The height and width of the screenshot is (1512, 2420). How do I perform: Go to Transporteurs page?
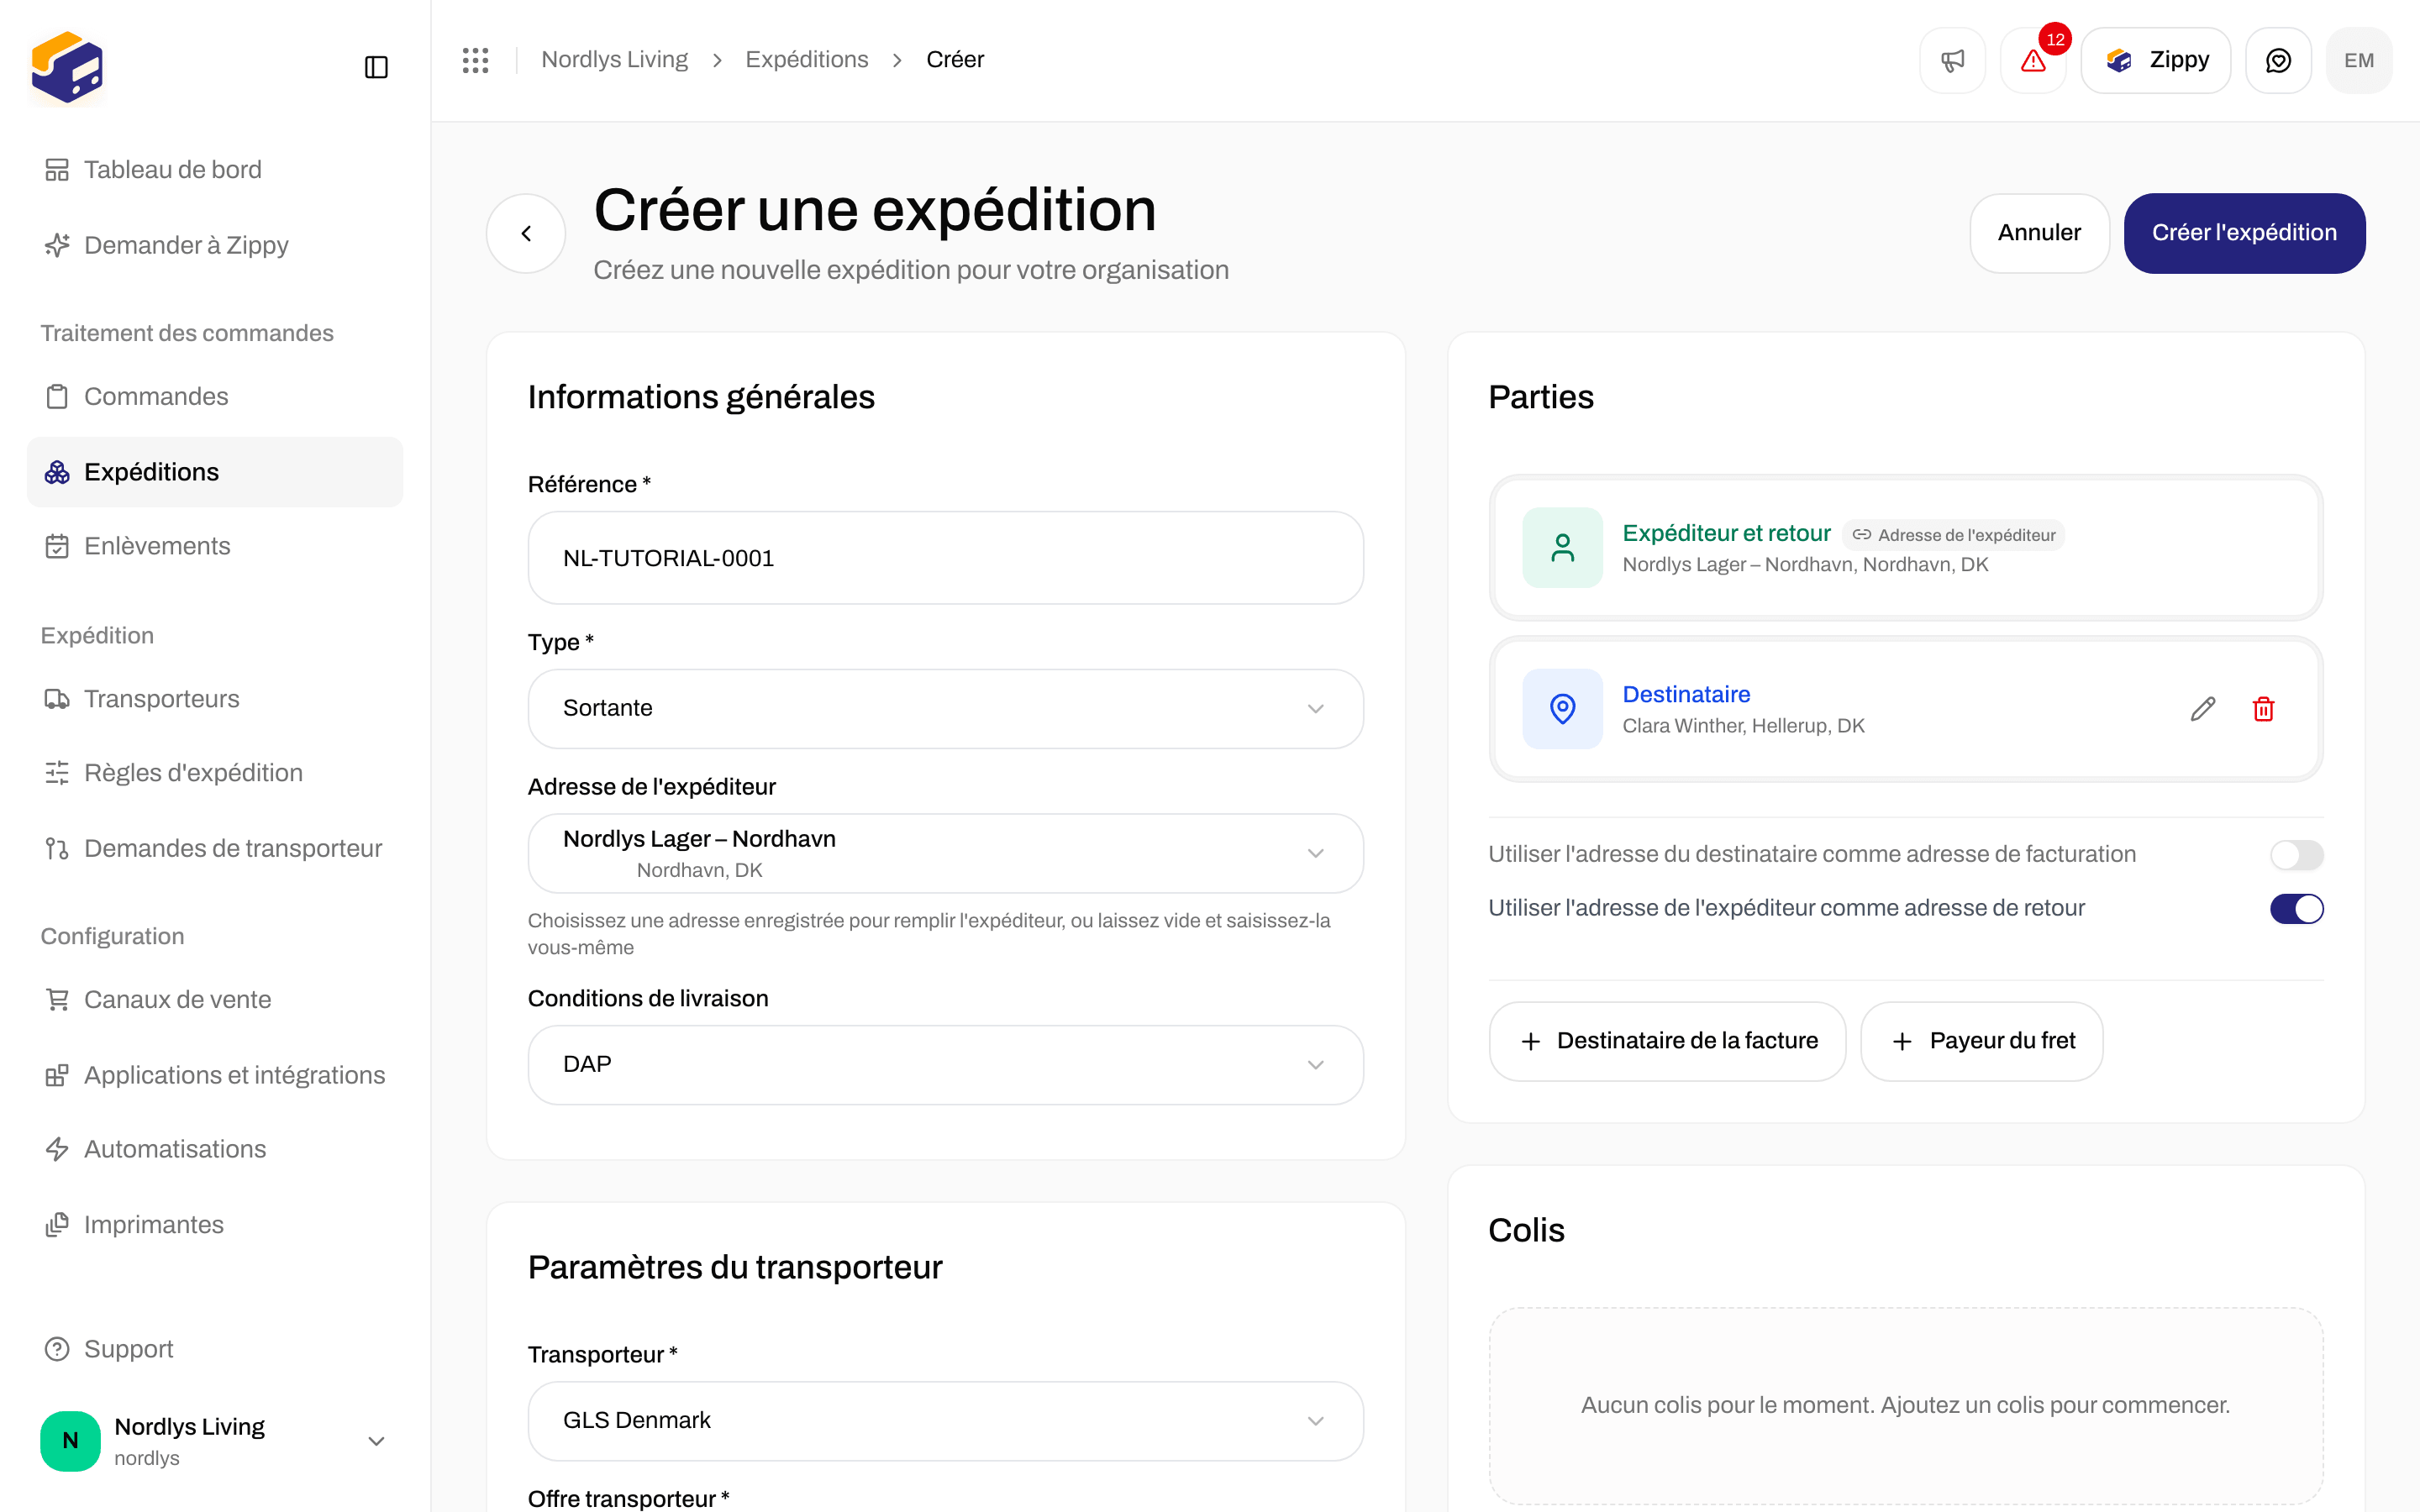(215, 699)
